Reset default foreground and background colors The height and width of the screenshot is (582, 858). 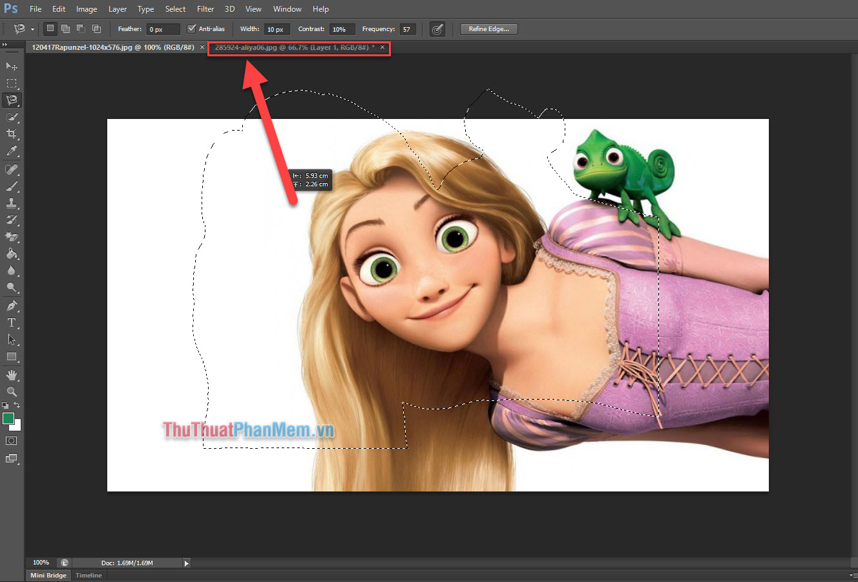(x=5, y=405)
